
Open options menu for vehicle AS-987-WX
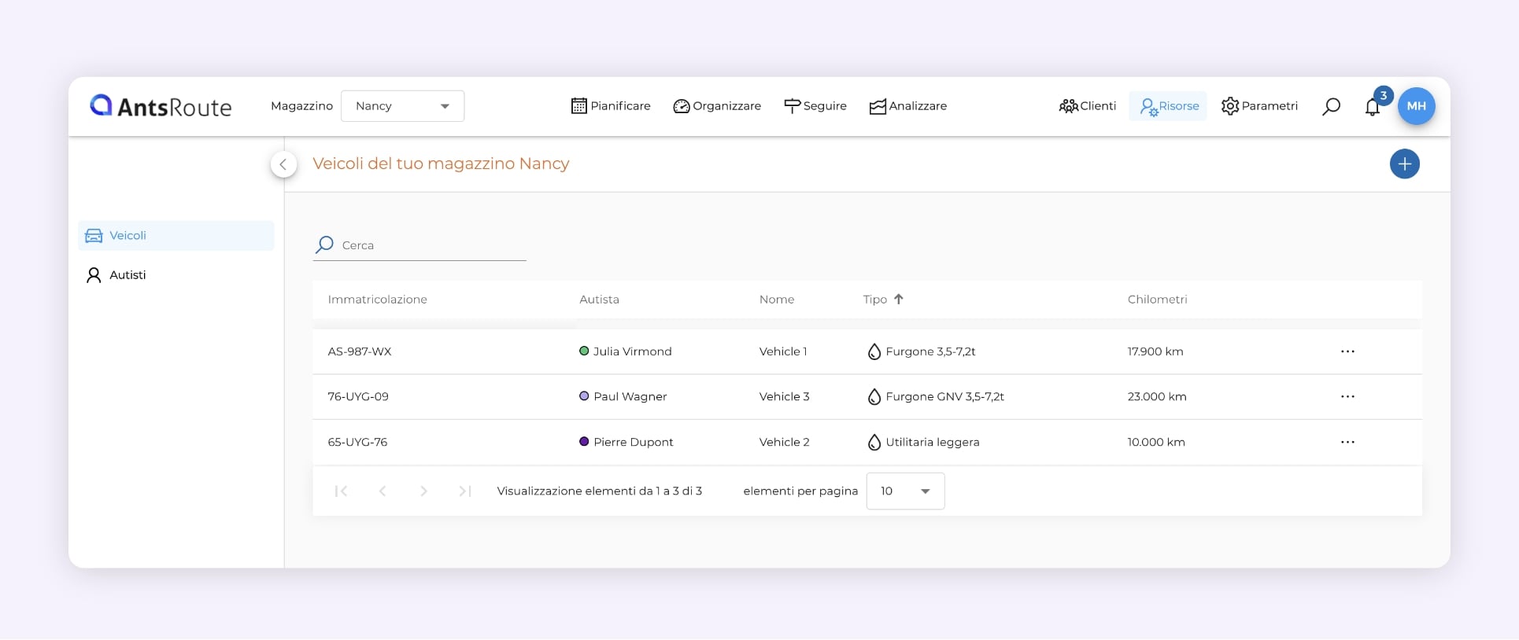(1347, 351)
